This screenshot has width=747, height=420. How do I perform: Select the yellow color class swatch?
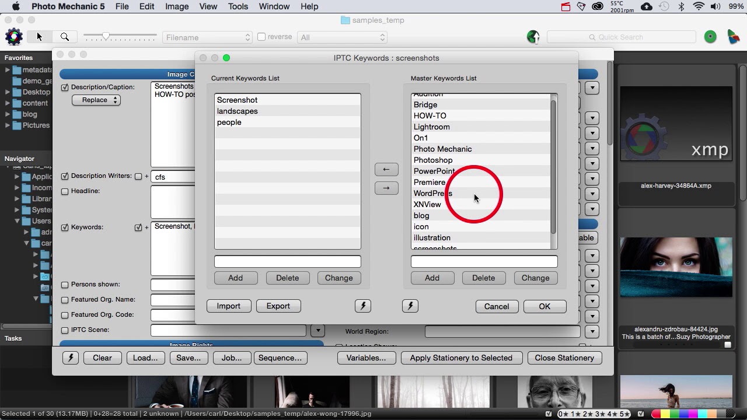[x=675, y=414]
